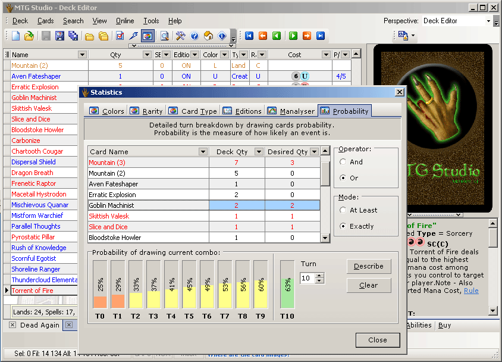The width and height of the screenshot is (502, 362).
Task: Click the blue first record navigation icon
Action: pos(249,36)
